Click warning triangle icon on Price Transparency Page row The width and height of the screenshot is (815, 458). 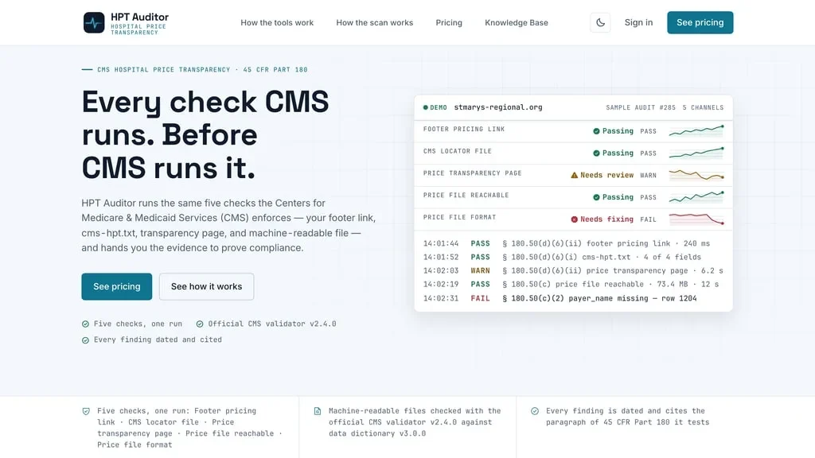click(575, 175)
